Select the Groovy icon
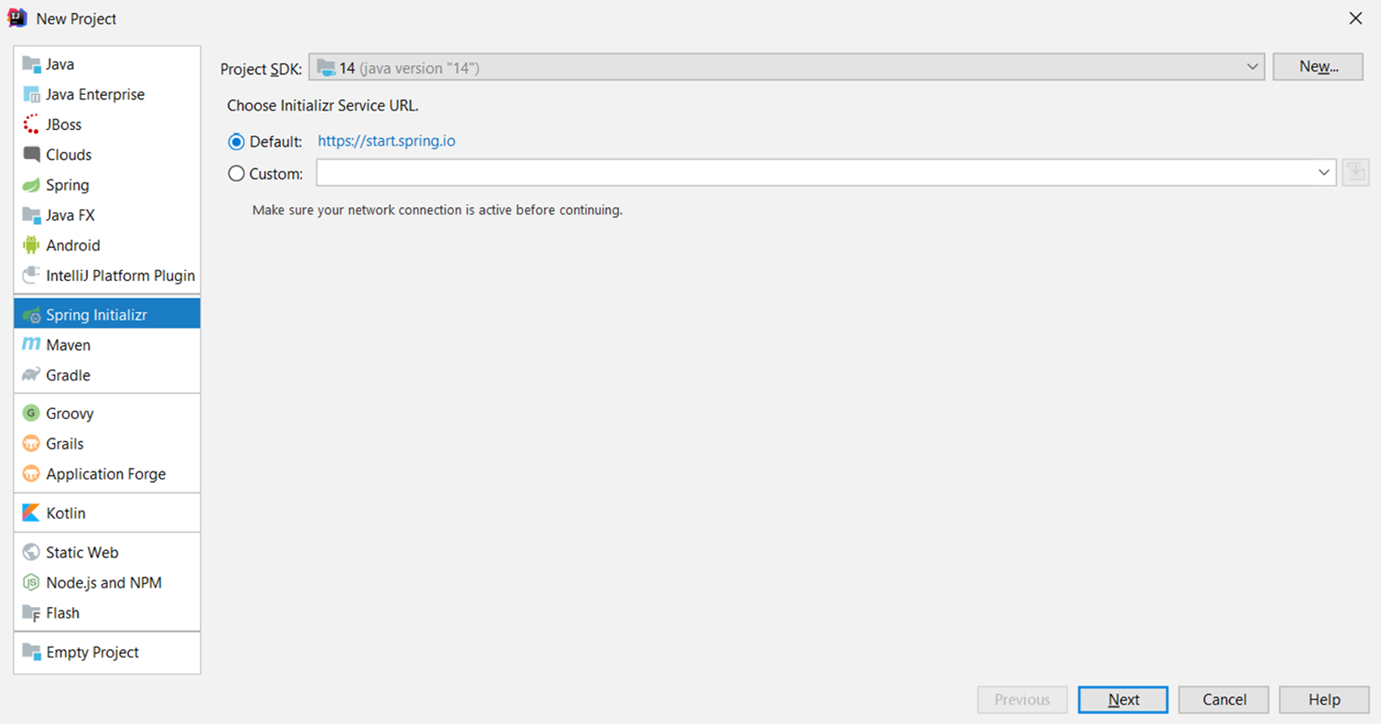Viewport: 1381px width, 724px height. 31,413
